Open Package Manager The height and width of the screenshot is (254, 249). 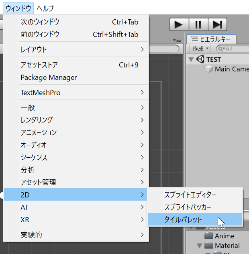[x=76, y=77]
